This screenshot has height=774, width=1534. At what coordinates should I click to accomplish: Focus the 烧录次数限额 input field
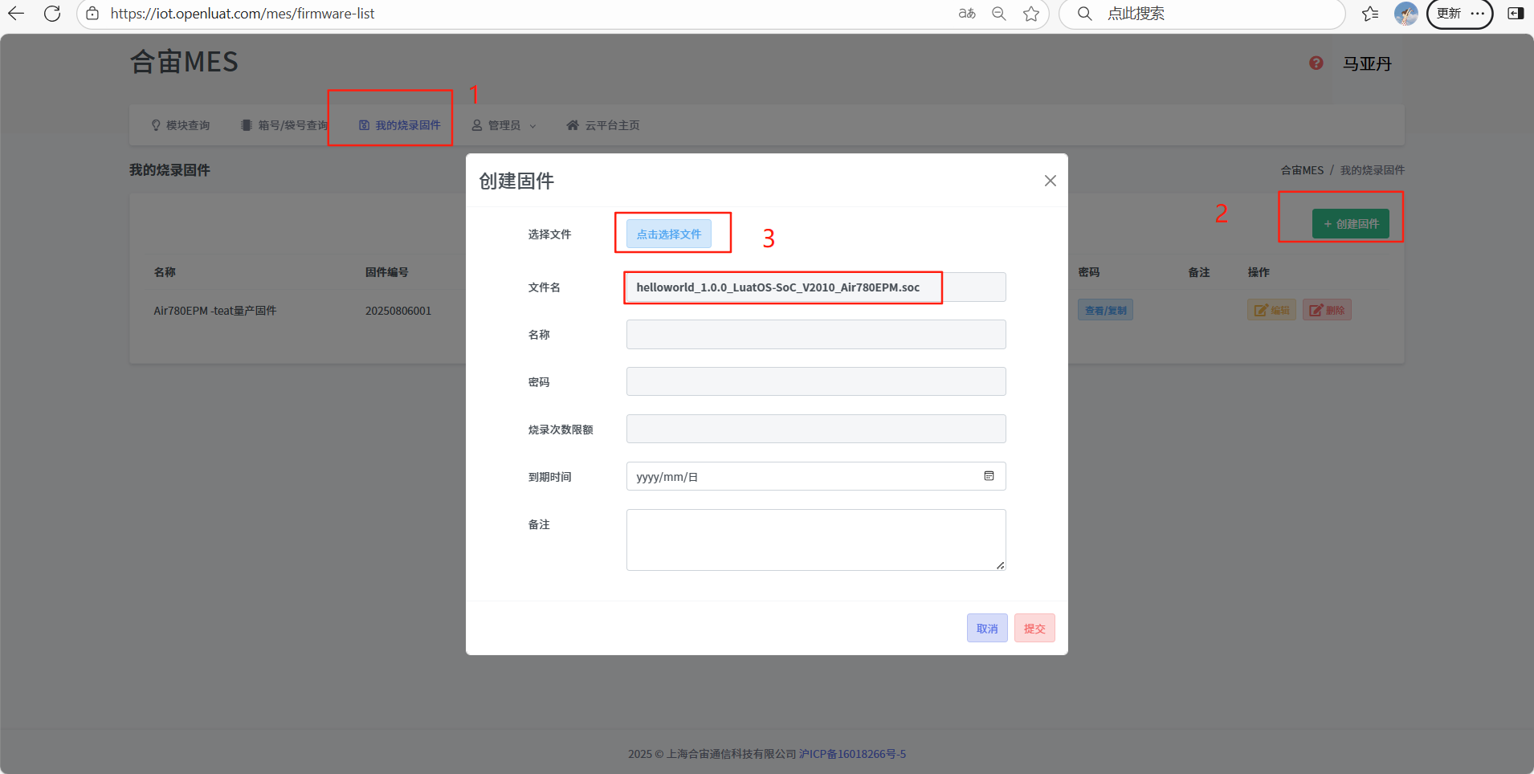pyautogui.click(x=816, y=429)
